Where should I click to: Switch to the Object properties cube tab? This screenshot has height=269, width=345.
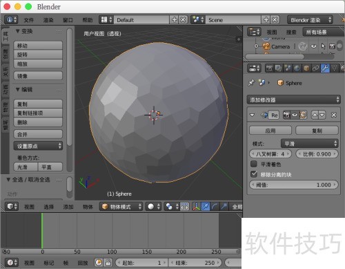pos(306,68)
